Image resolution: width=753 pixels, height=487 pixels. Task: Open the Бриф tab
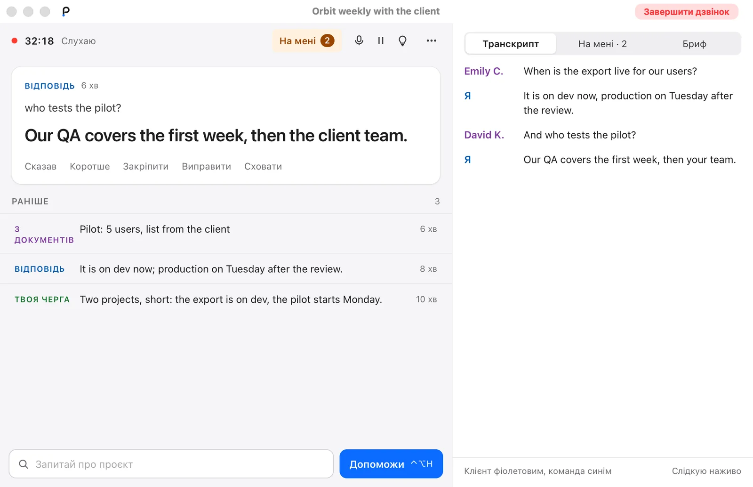(x=694, y=44)
